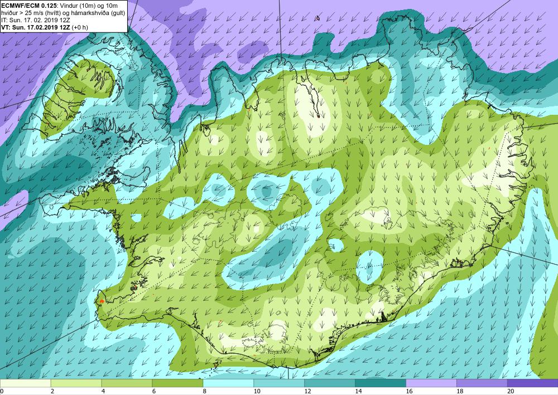Click the '16' label on the scale
Image resolution: width=558 pixels, height=395 pixels.
click(x=409, y=391)
